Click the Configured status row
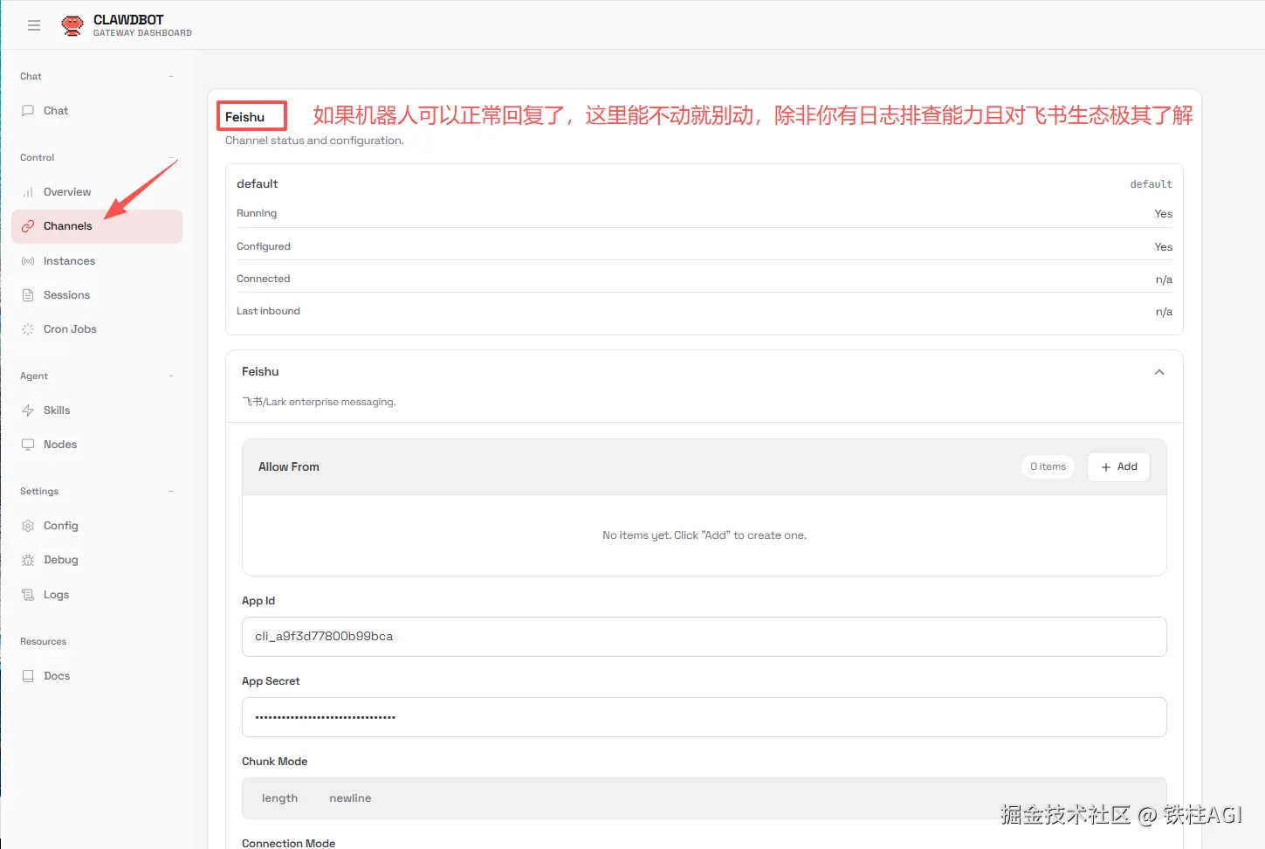 click(705, 246)
